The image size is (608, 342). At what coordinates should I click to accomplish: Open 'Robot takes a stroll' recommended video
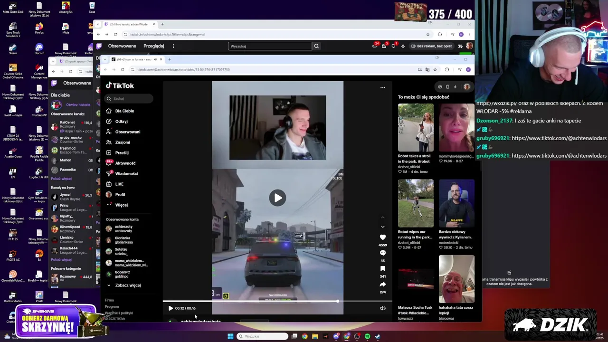pyautogui.click(x=416, y=127)
